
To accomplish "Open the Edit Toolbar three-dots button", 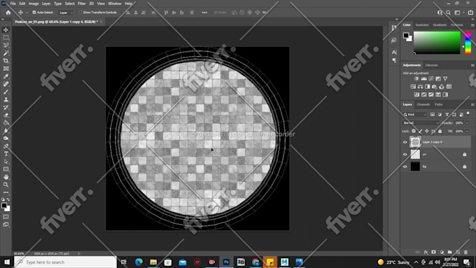I will click(6, 192).
